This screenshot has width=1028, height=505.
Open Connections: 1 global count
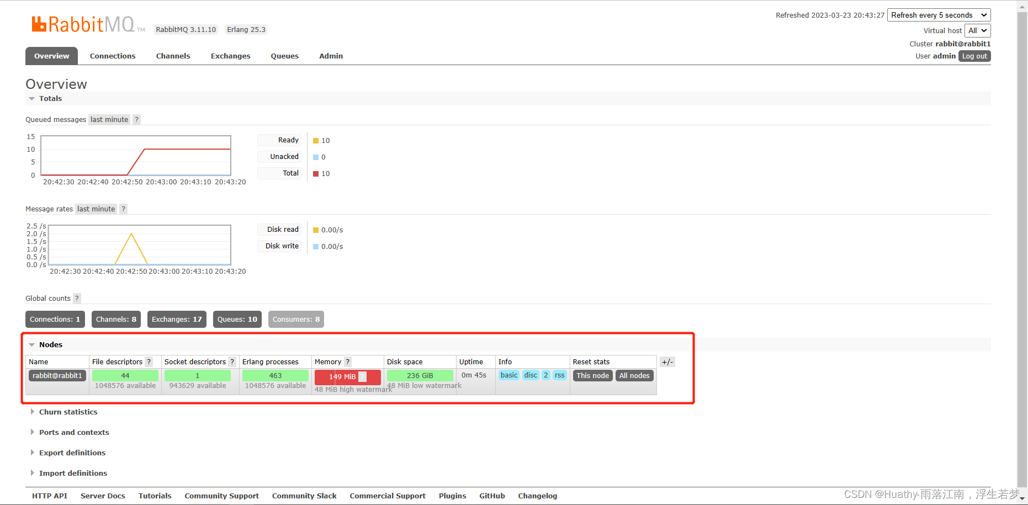tap(55, 320)
